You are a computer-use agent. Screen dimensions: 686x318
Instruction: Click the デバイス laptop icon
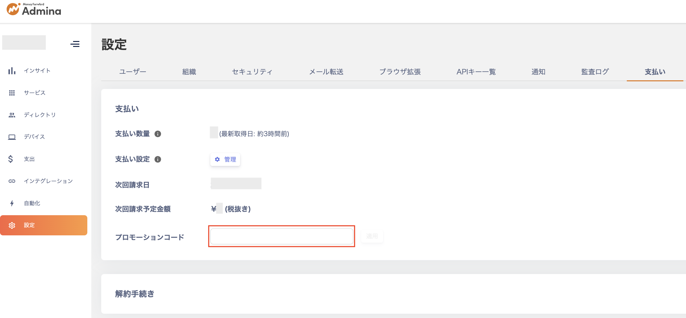[x=12, y=137]
